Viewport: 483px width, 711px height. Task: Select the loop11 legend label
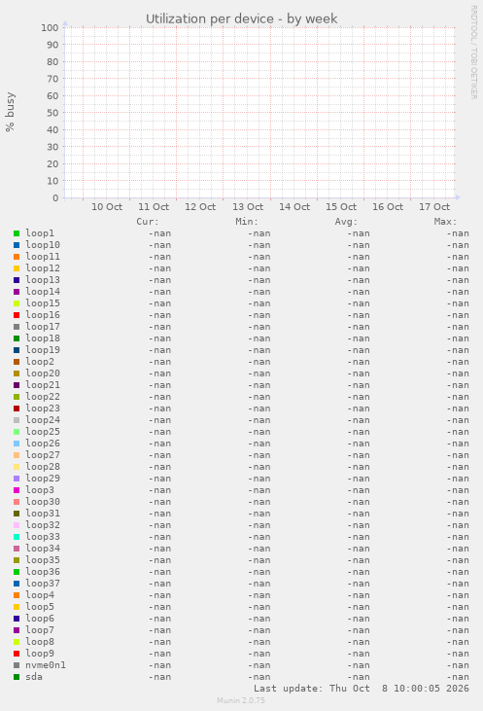(x=43, y=257)
